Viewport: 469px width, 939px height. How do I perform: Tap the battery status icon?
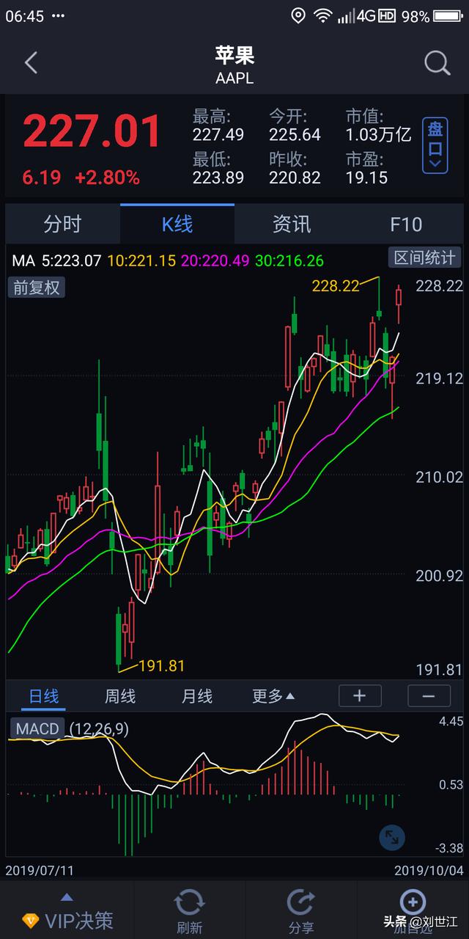pos(448,15)
